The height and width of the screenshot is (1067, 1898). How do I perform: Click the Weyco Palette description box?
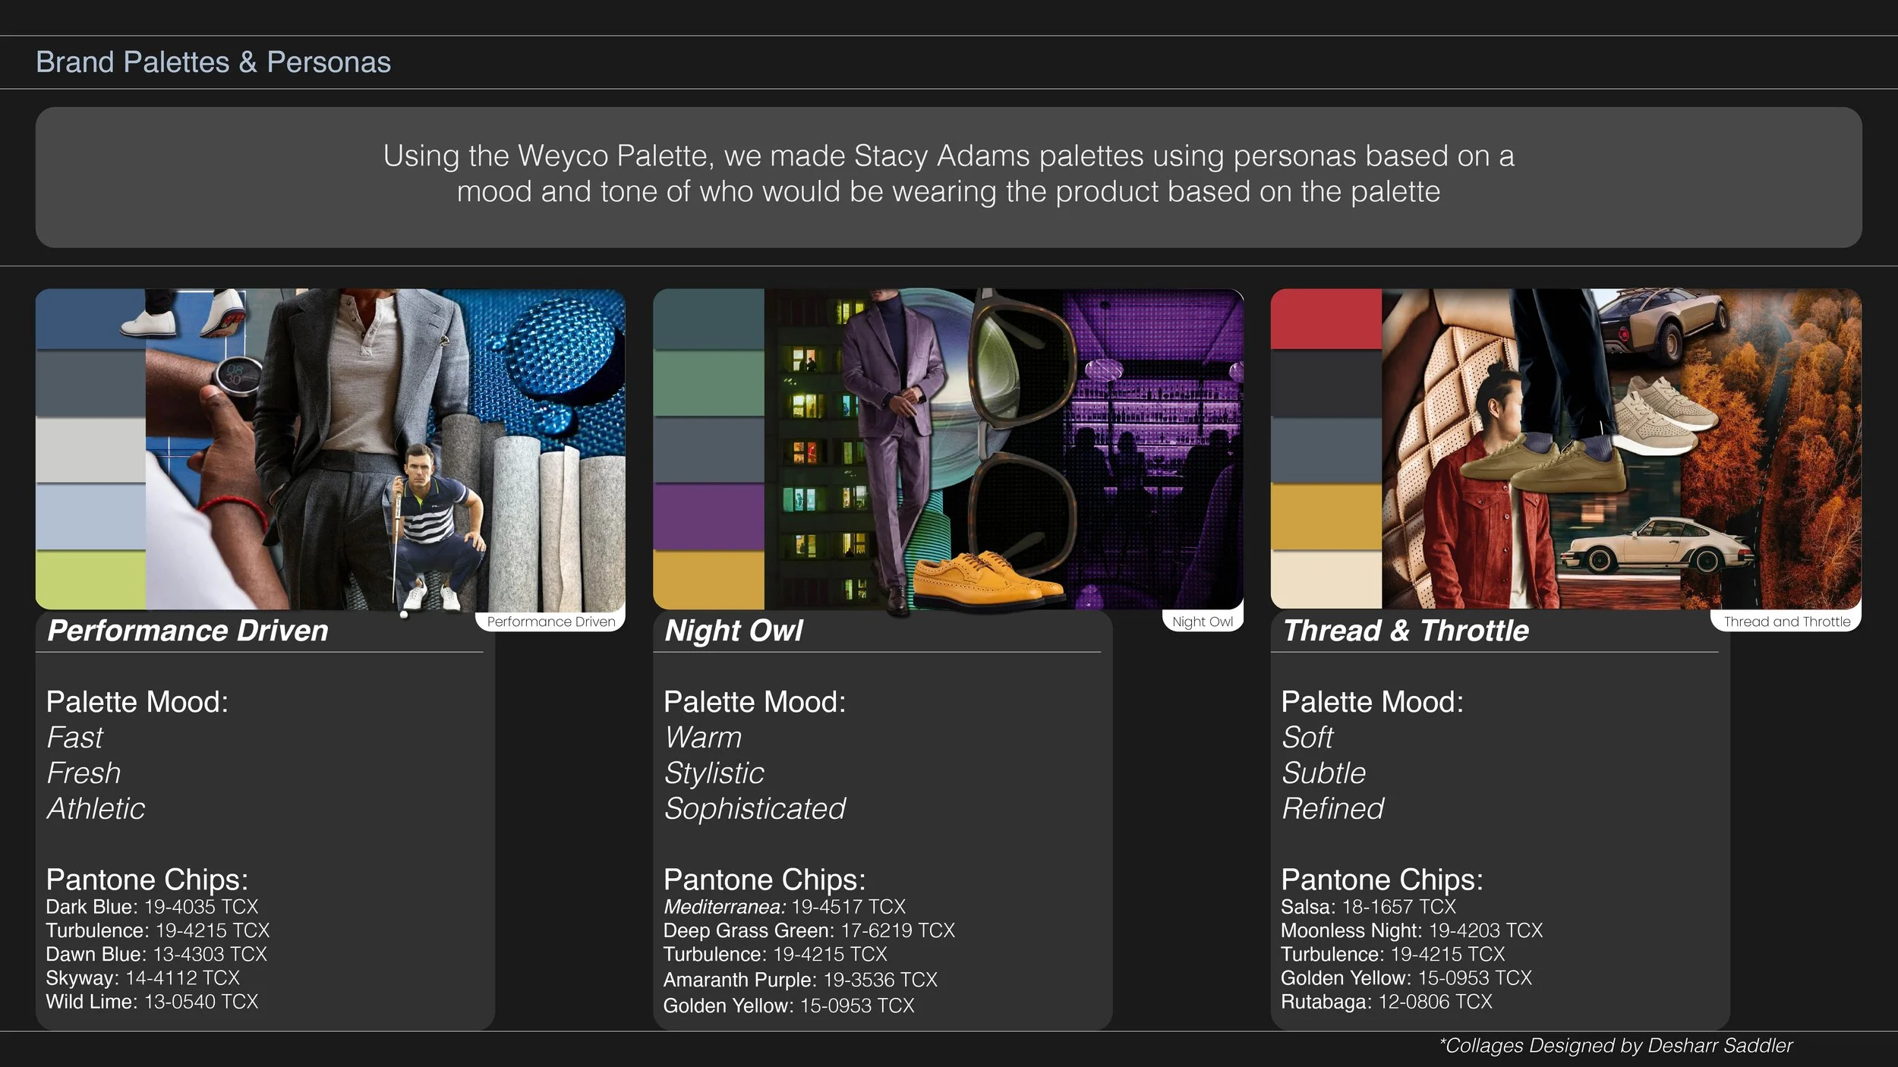pyautogui.click(x=948, y=177)
